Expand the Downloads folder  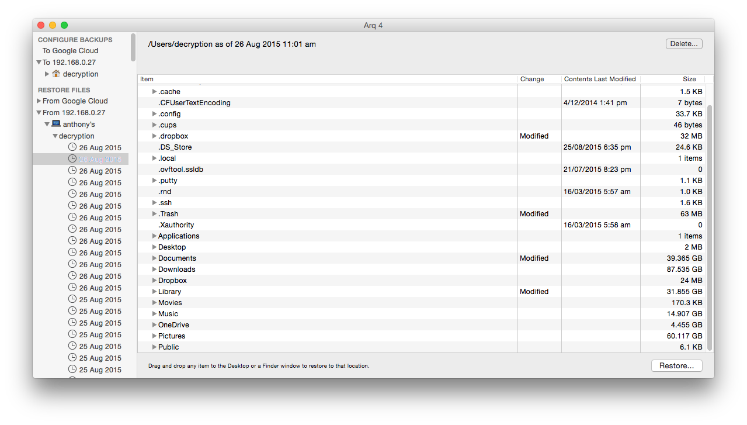coord(155,269)
